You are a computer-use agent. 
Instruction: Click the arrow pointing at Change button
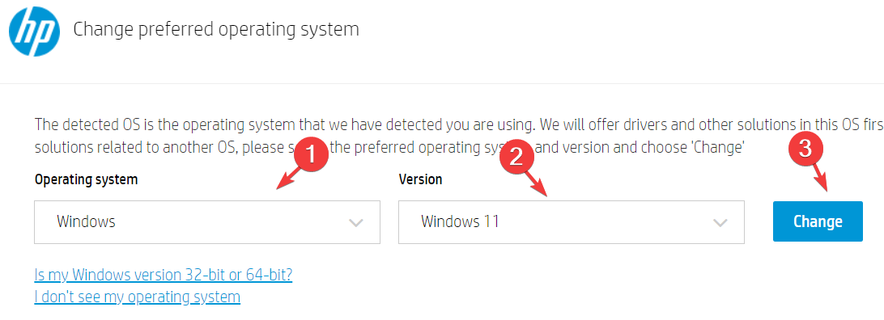point(818,178)
